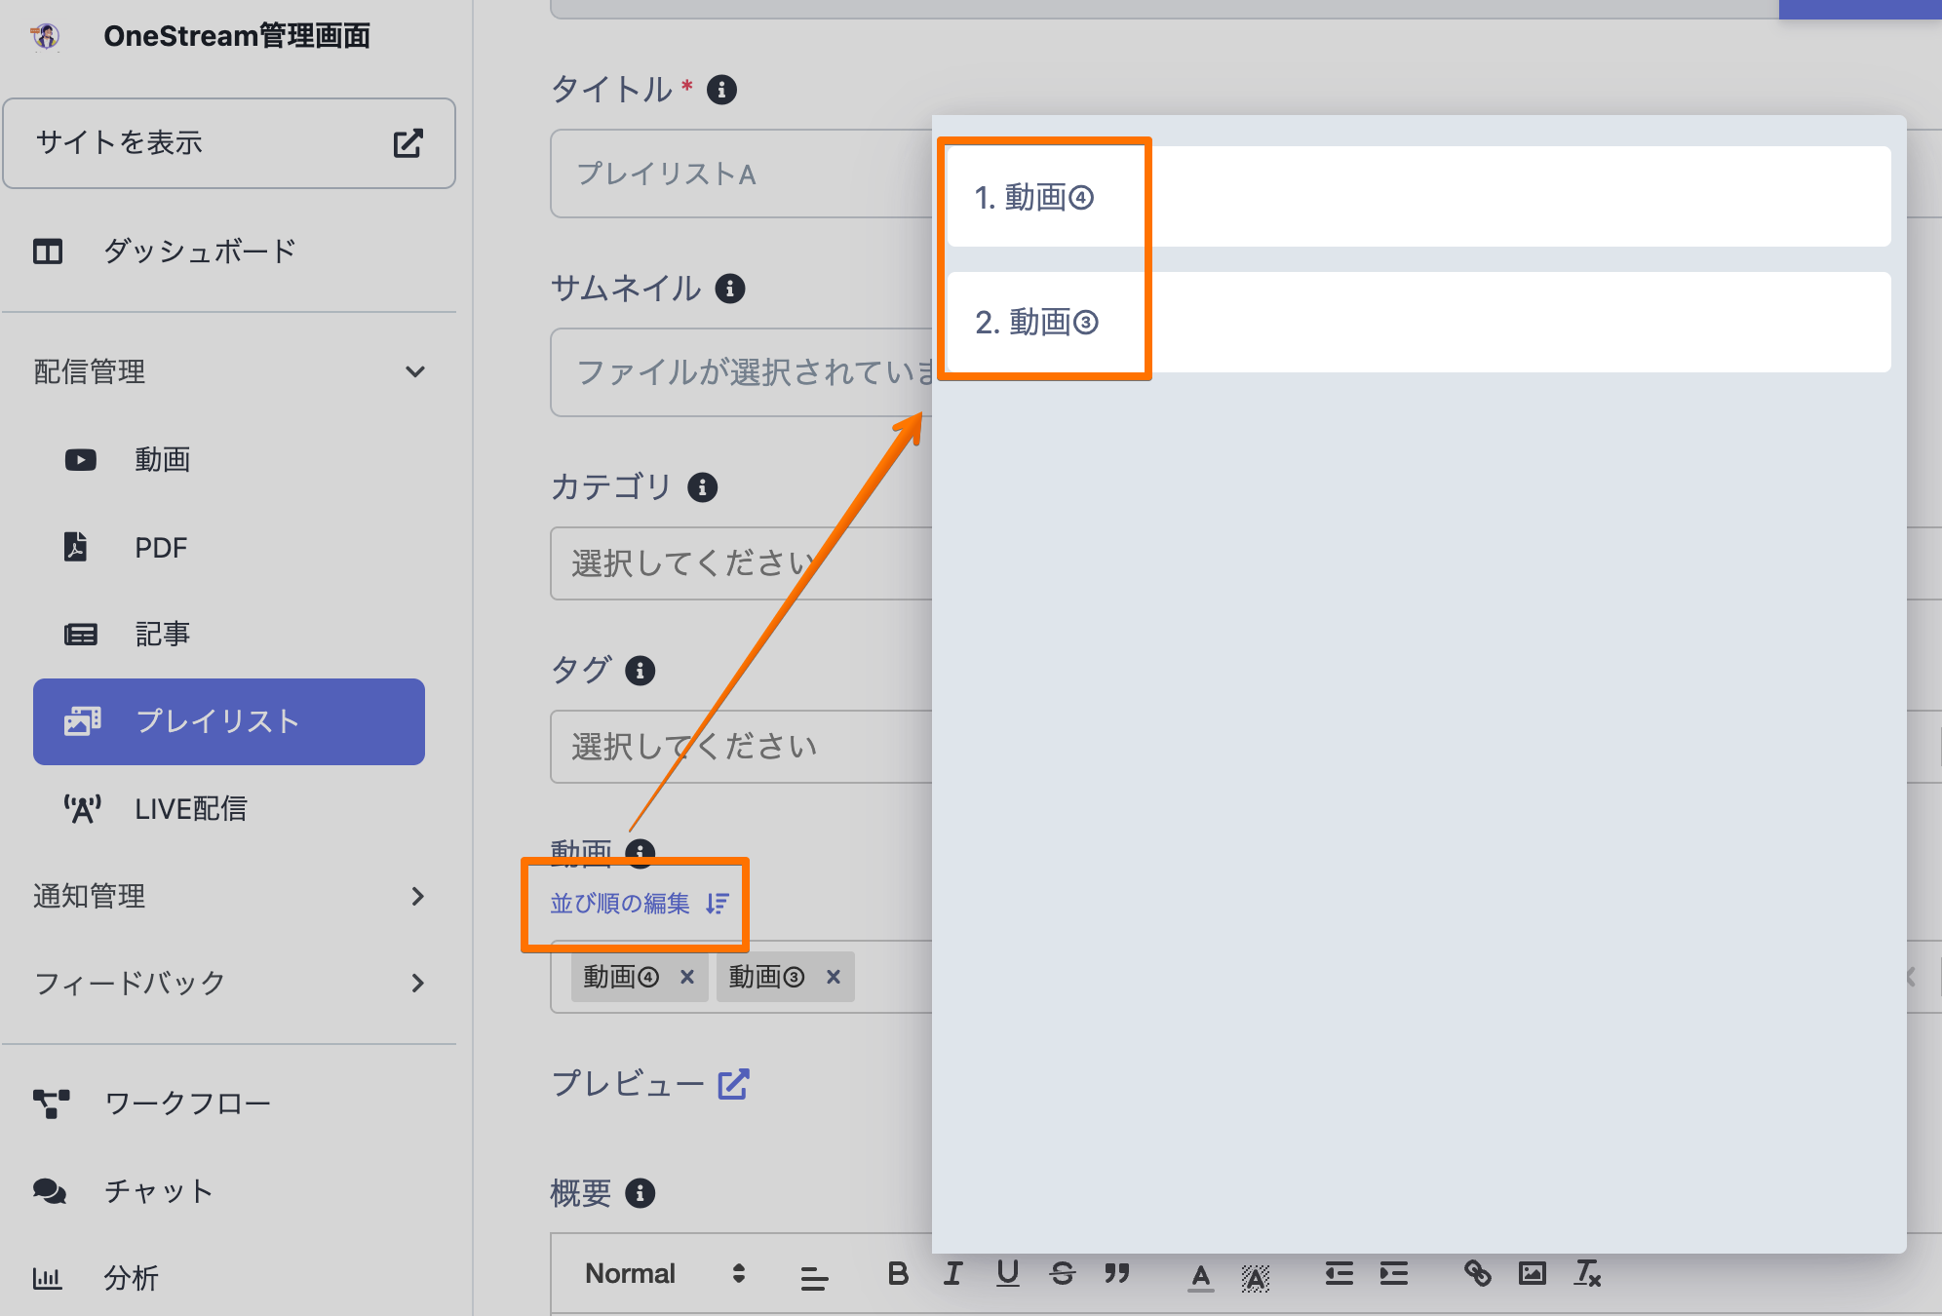Click the bold formatting icon
The height and width of the screenshot is (1316, 1942).
(898, 1273)
